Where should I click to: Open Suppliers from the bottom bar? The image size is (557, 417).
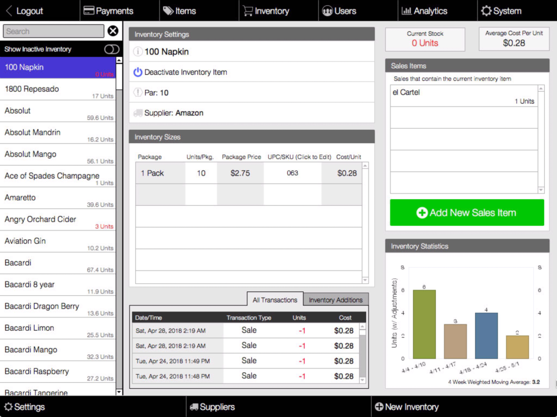[x=212, y=407]
